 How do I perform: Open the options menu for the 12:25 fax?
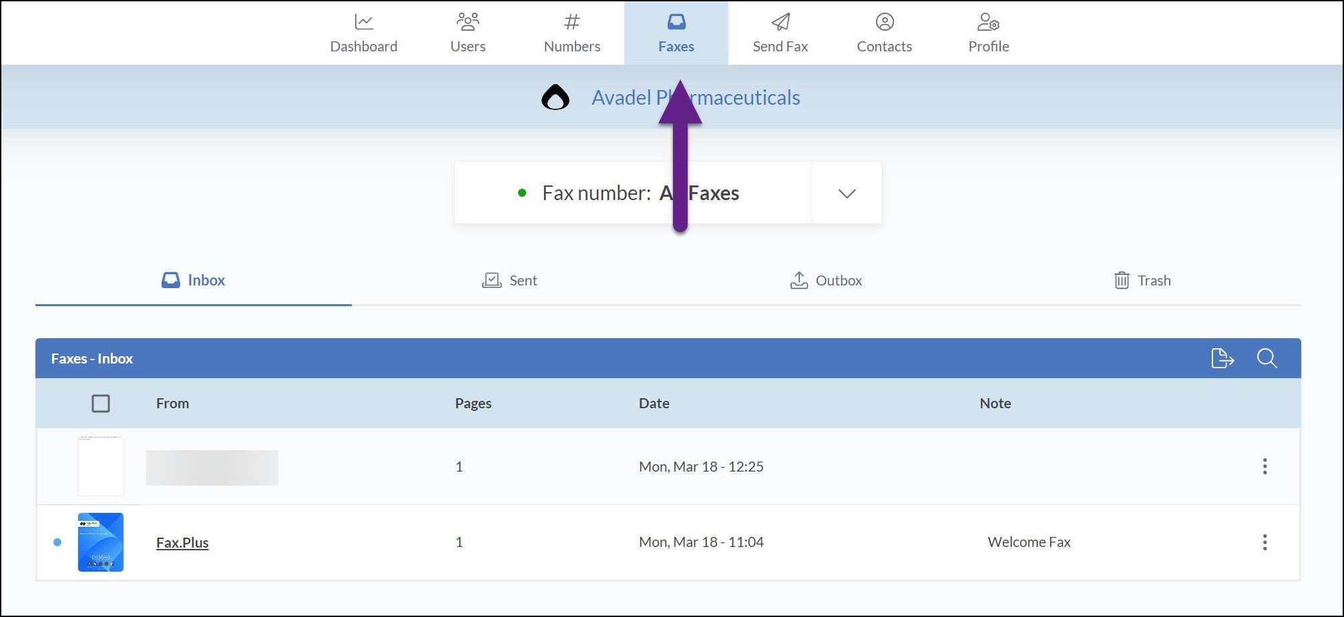click(1265, 466)
